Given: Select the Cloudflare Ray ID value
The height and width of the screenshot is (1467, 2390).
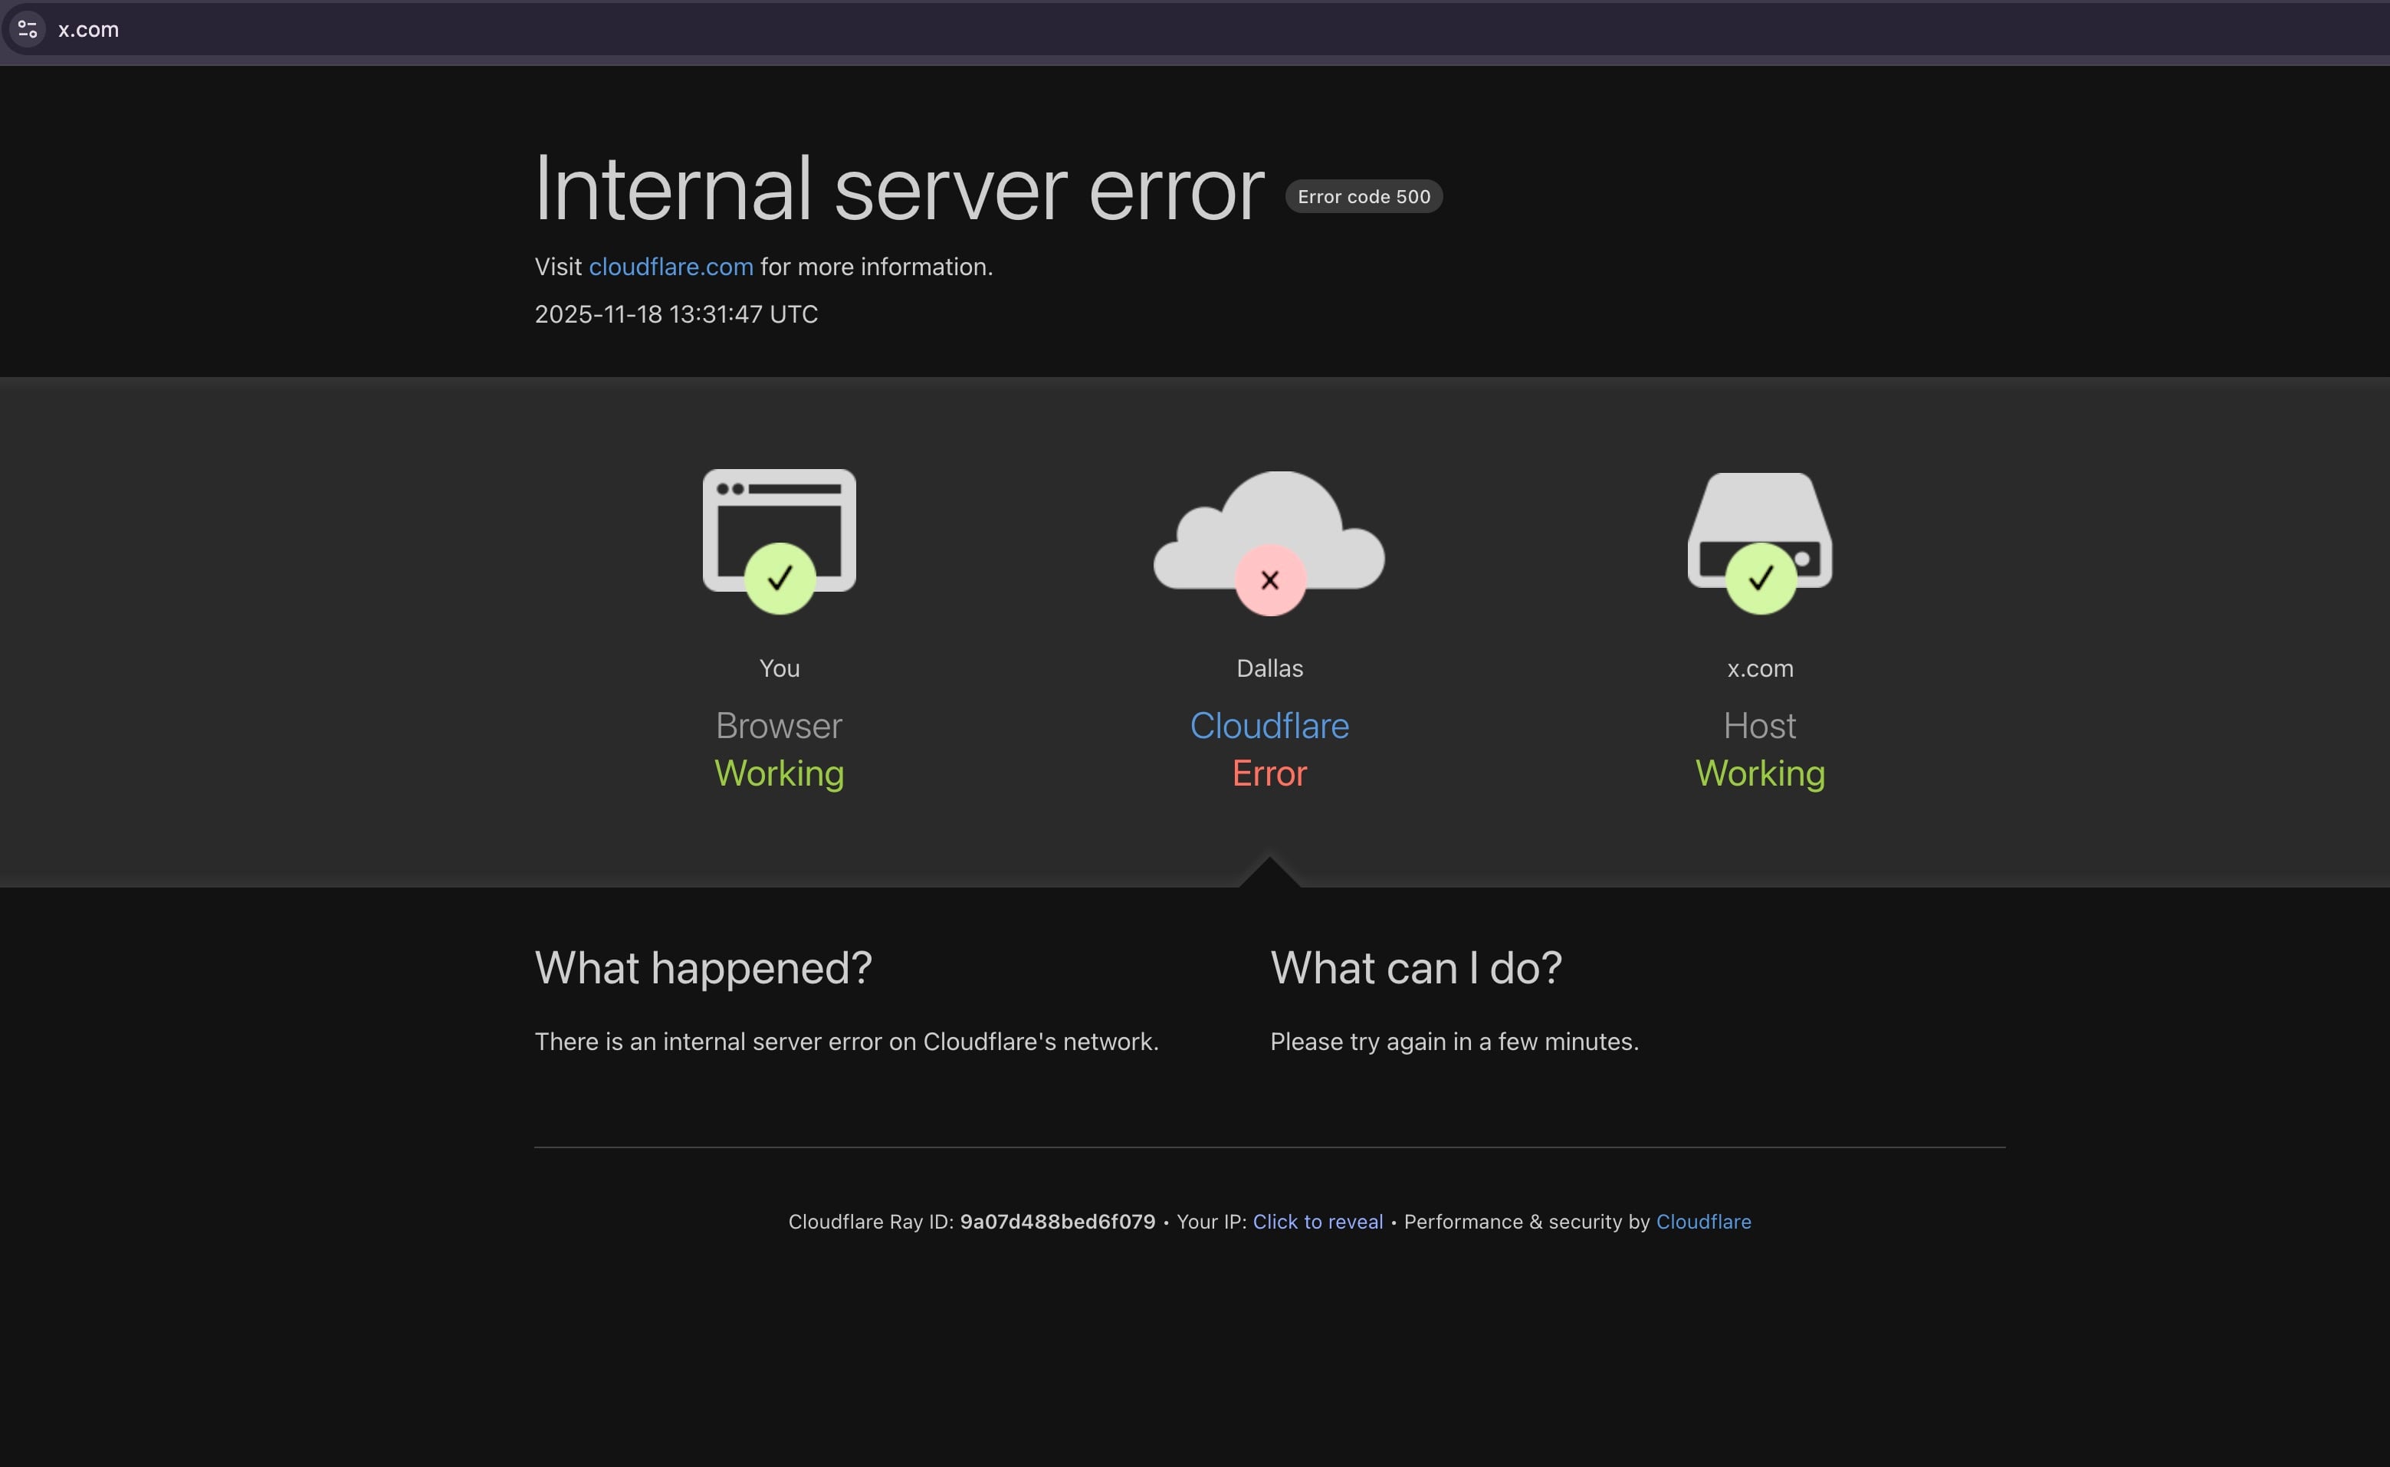Looking at the screenshot, I should point(1057,1222).
